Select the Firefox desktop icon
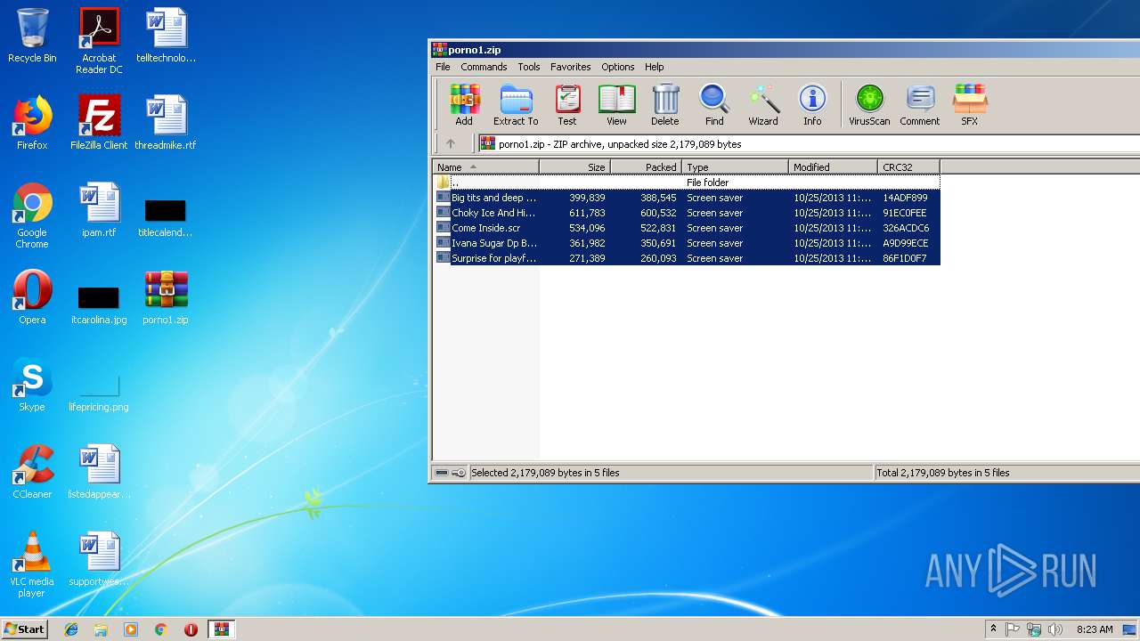The width and height of the screenshot is (1140, 641). (x=32, y=123)
